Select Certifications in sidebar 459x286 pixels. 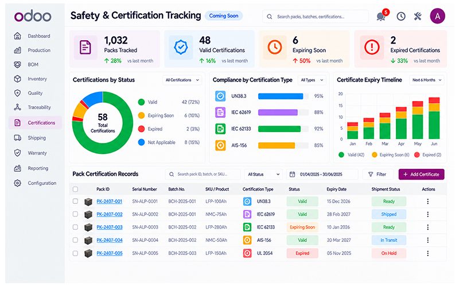coord(35,122)
